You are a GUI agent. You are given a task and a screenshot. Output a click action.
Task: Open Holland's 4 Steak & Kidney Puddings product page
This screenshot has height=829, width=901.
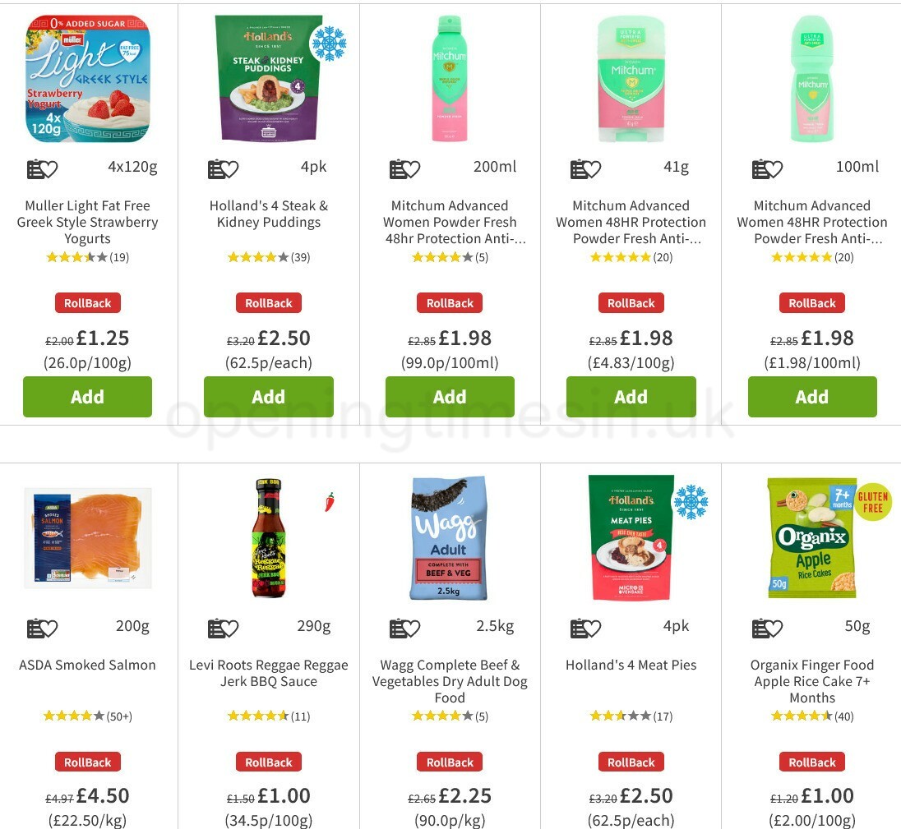click(x=268, y=214)
